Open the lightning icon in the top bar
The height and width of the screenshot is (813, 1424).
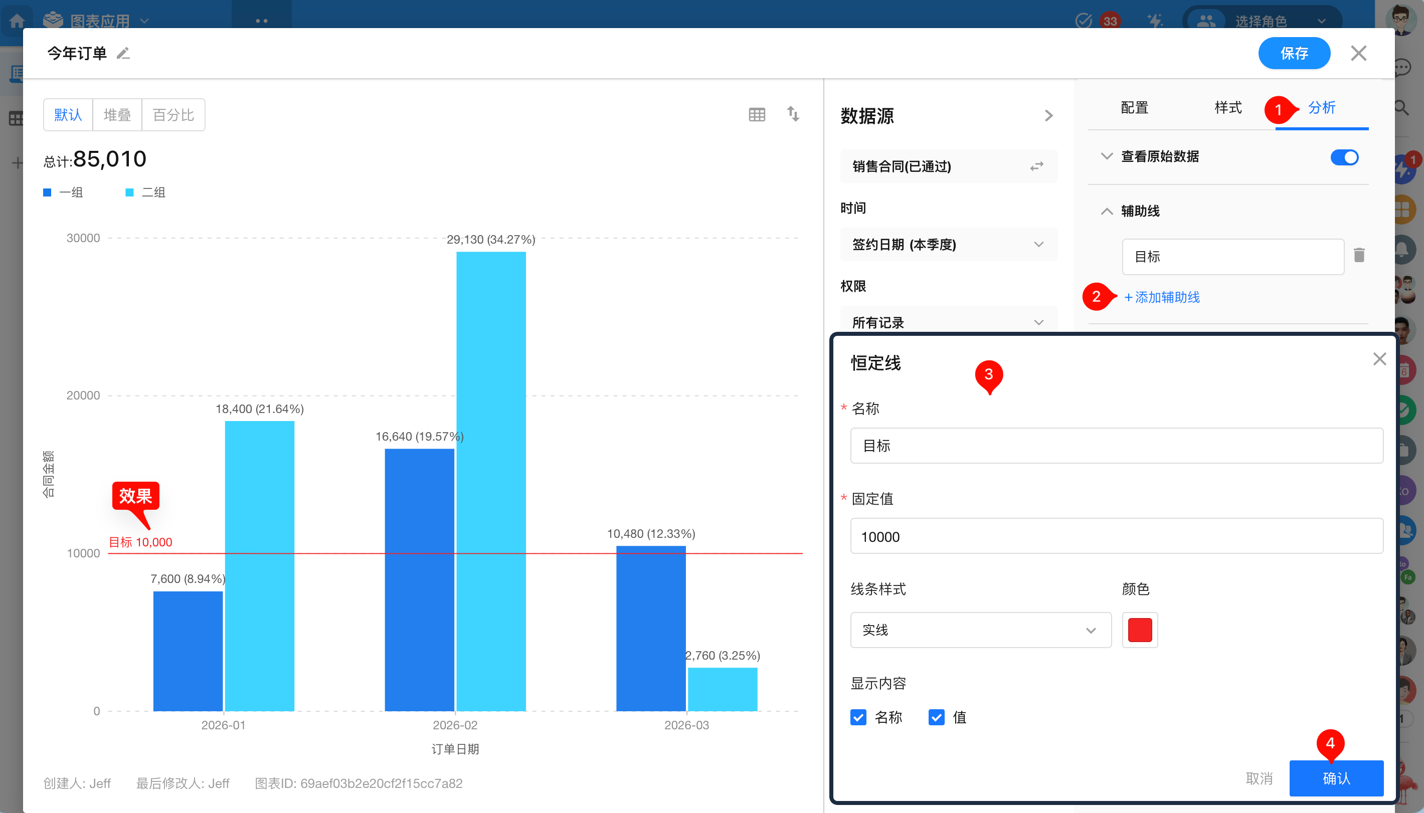click(x=1155, y=21)
